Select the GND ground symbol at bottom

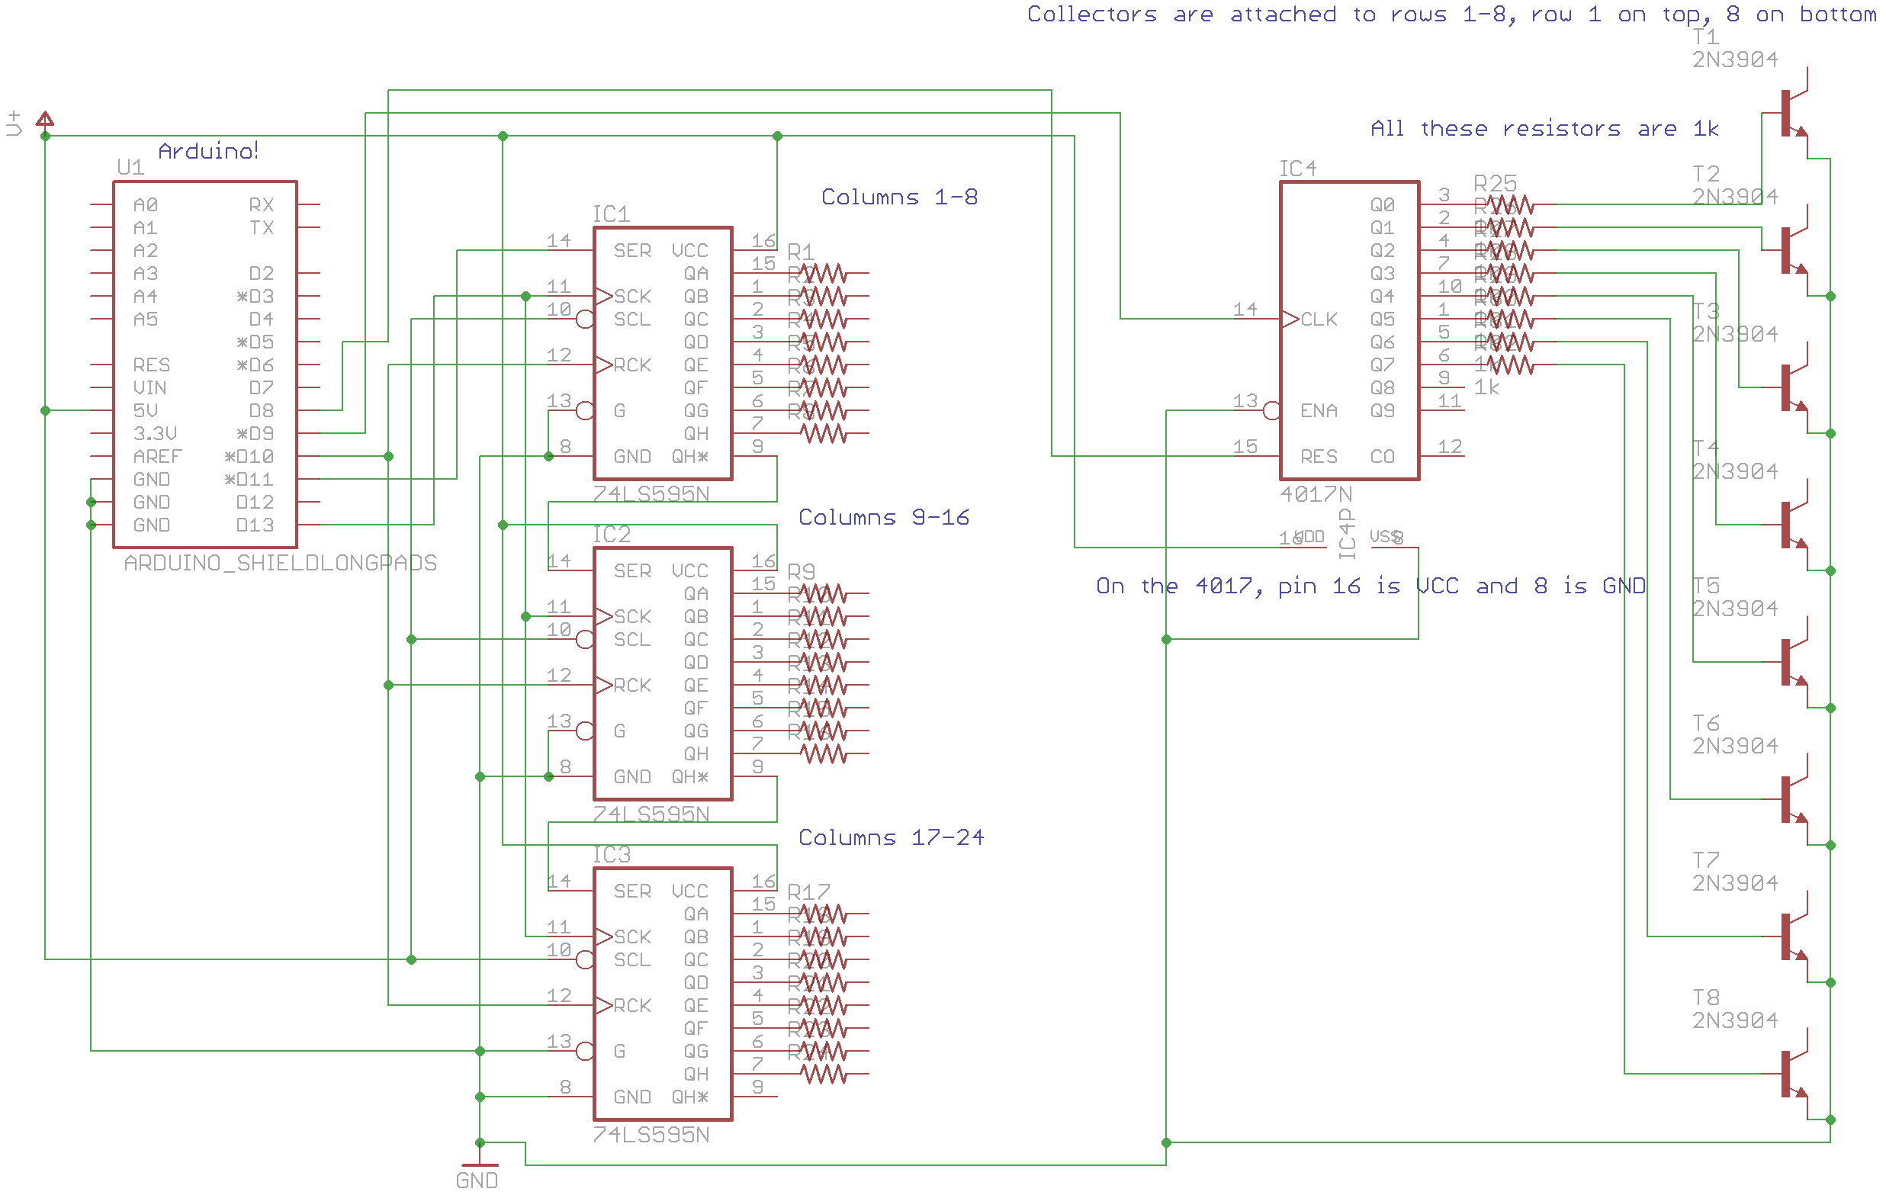480,1167
